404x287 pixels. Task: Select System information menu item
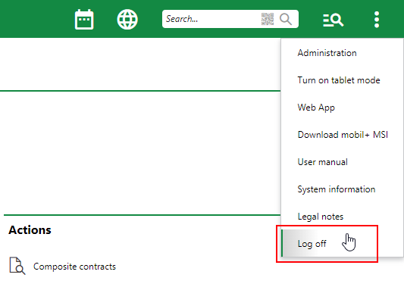(342, 189)
